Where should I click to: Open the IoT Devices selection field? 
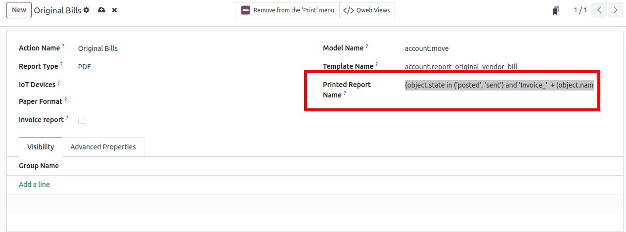click(x=148, y=85)
